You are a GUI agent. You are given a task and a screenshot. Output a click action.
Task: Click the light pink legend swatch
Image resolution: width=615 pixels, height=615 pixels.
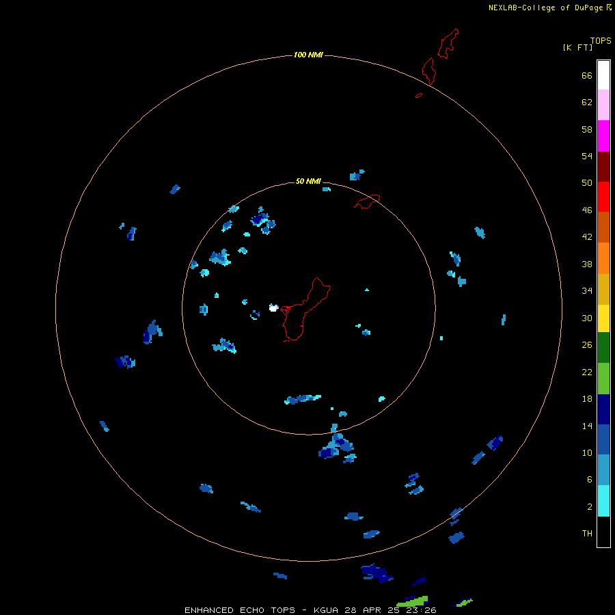coord(603,105)
